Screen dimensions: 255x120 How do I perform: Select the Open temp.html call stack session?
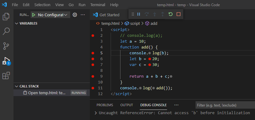(51, 93)
